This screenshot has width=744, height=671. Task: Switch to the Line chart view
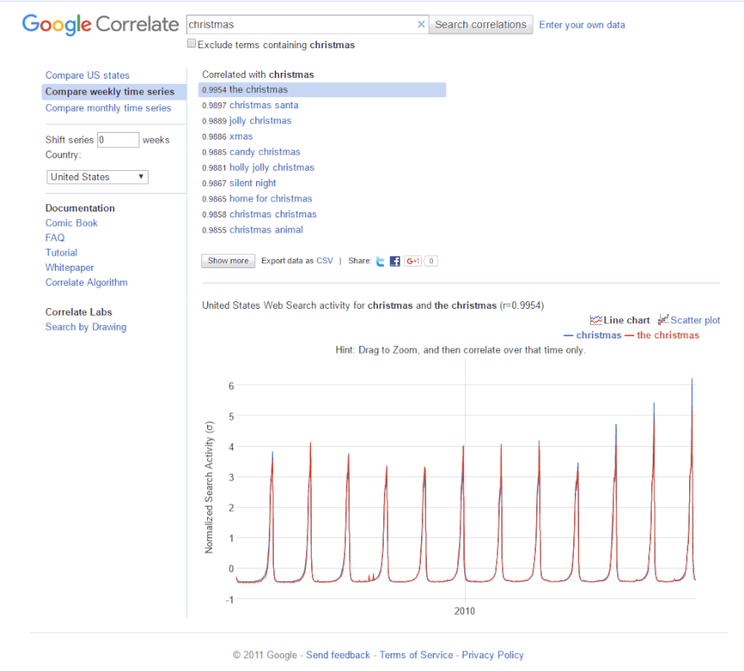point(620,321)
